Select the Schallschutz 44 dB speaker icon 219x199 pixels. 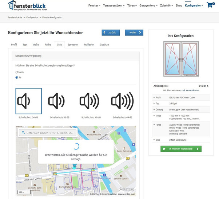point(122,101)
